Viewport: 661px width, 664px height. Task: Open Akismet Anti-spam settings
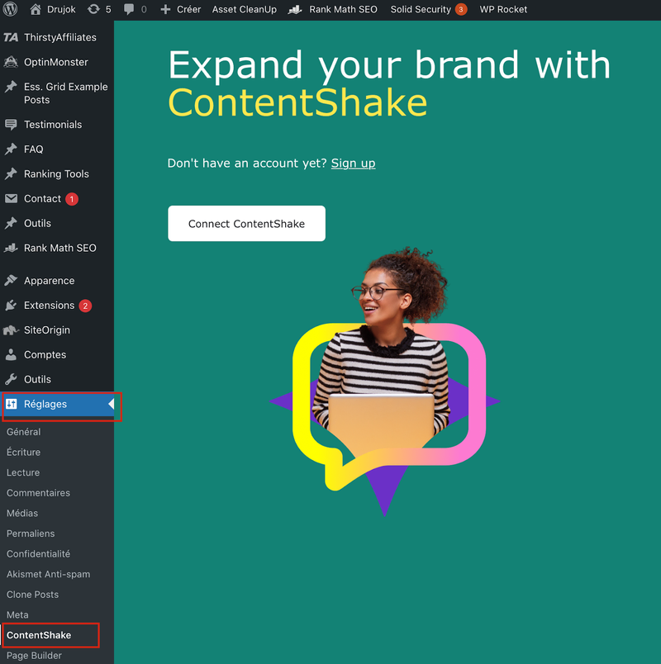pos(48,574)
